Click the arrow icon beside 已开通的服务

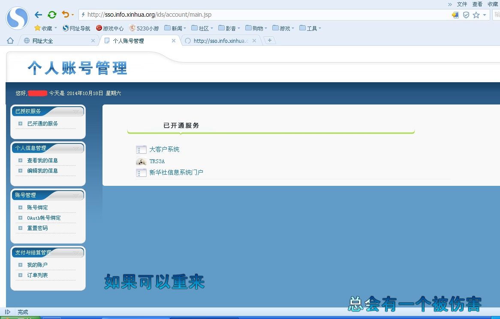[x=21, y=123]
